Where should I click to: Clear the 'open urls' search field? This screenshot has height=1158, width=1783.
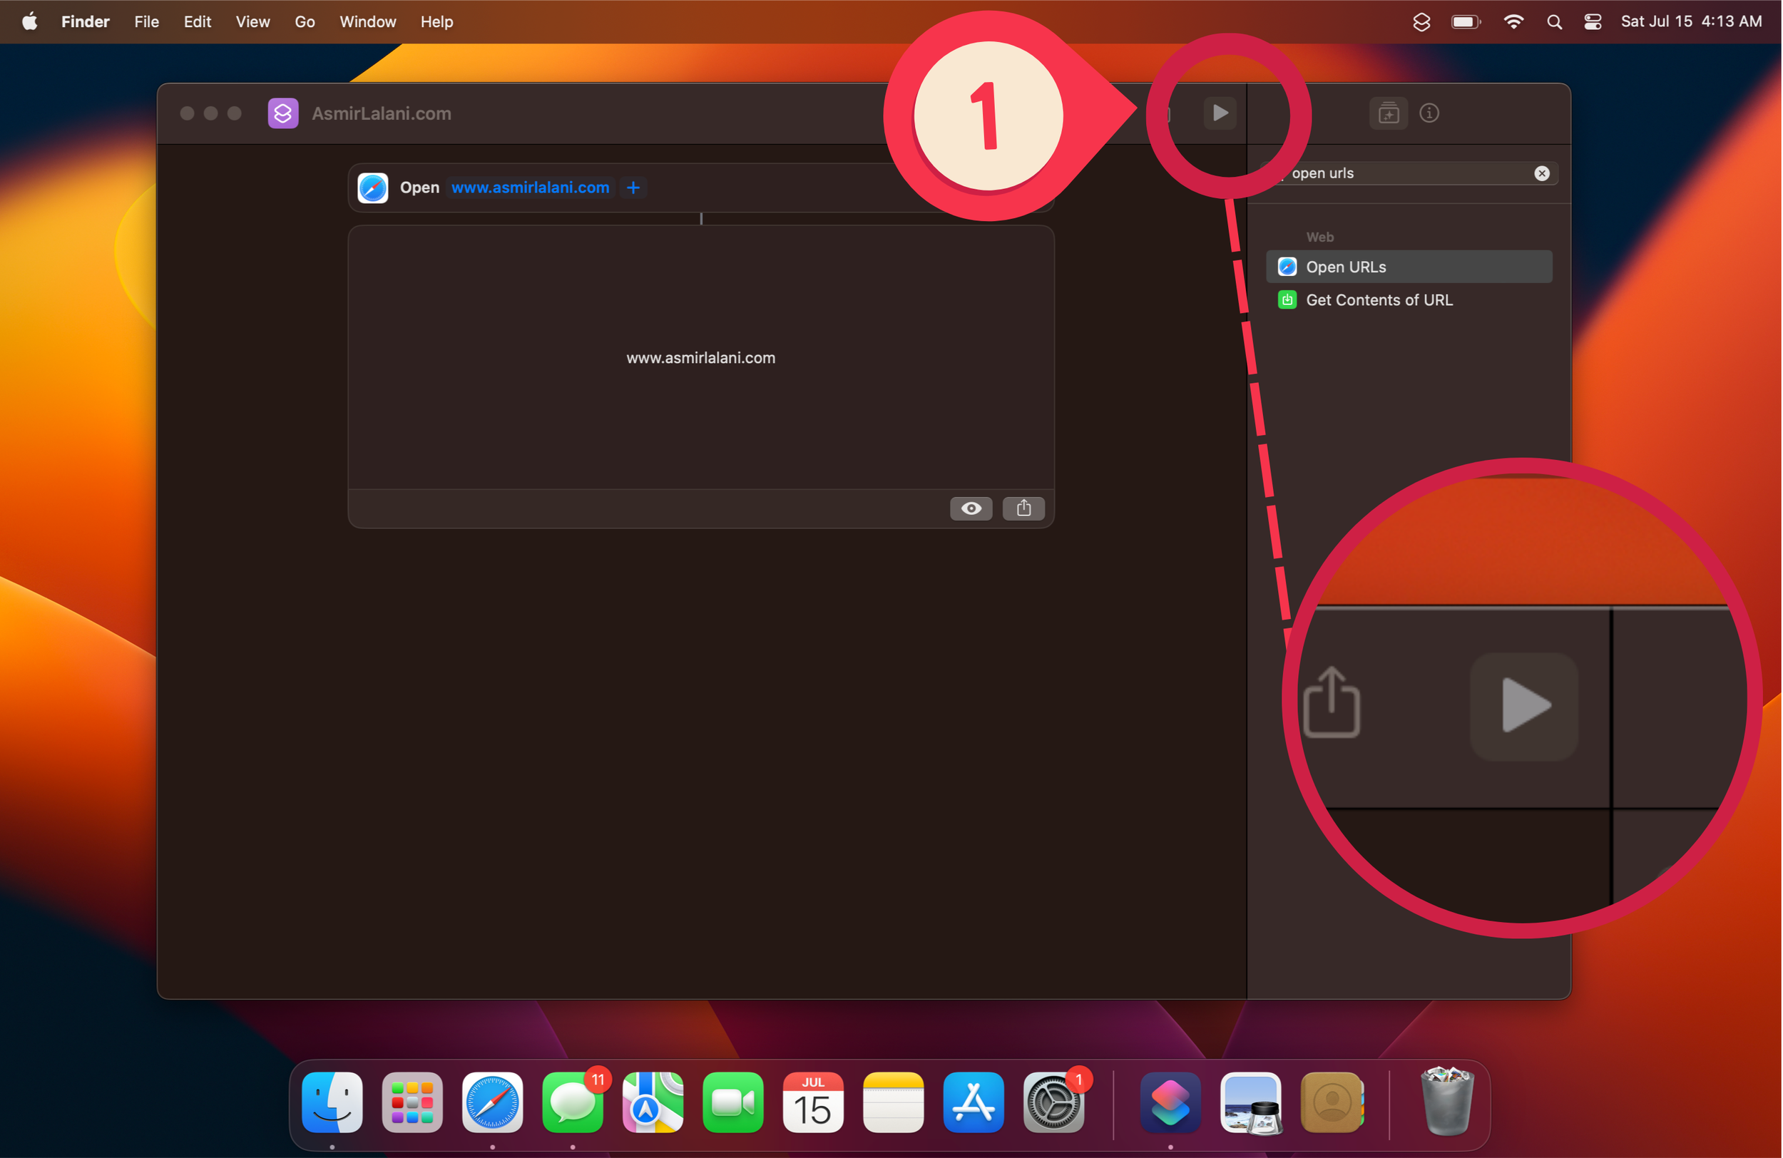(1541, 173)
